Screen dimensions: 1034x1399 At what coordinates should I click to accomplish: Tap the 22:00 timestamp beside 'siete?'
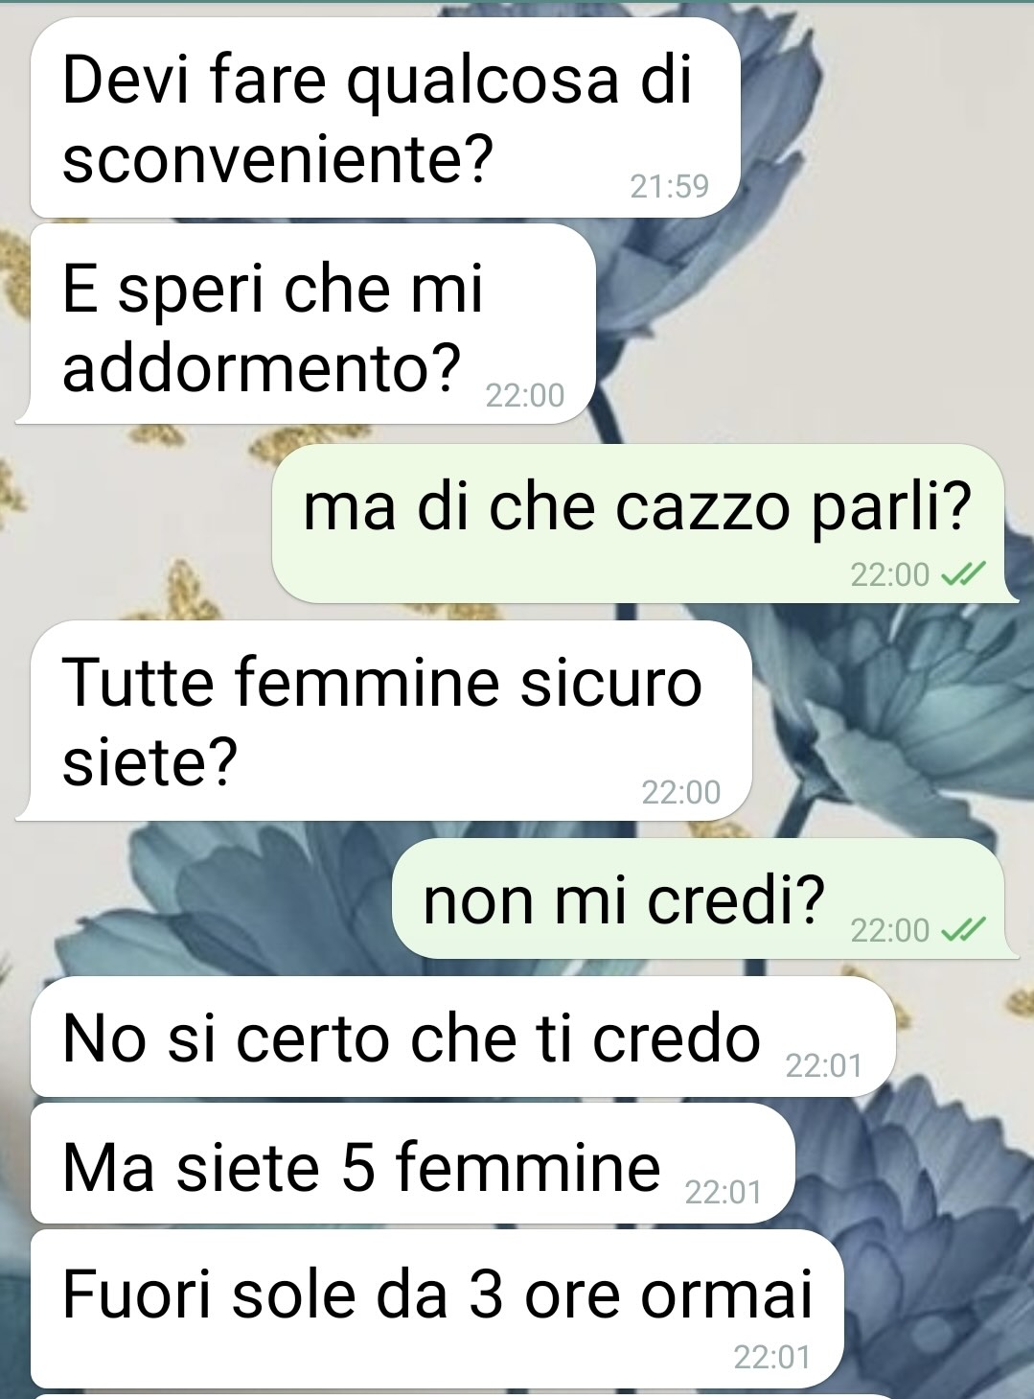[680, 792]
